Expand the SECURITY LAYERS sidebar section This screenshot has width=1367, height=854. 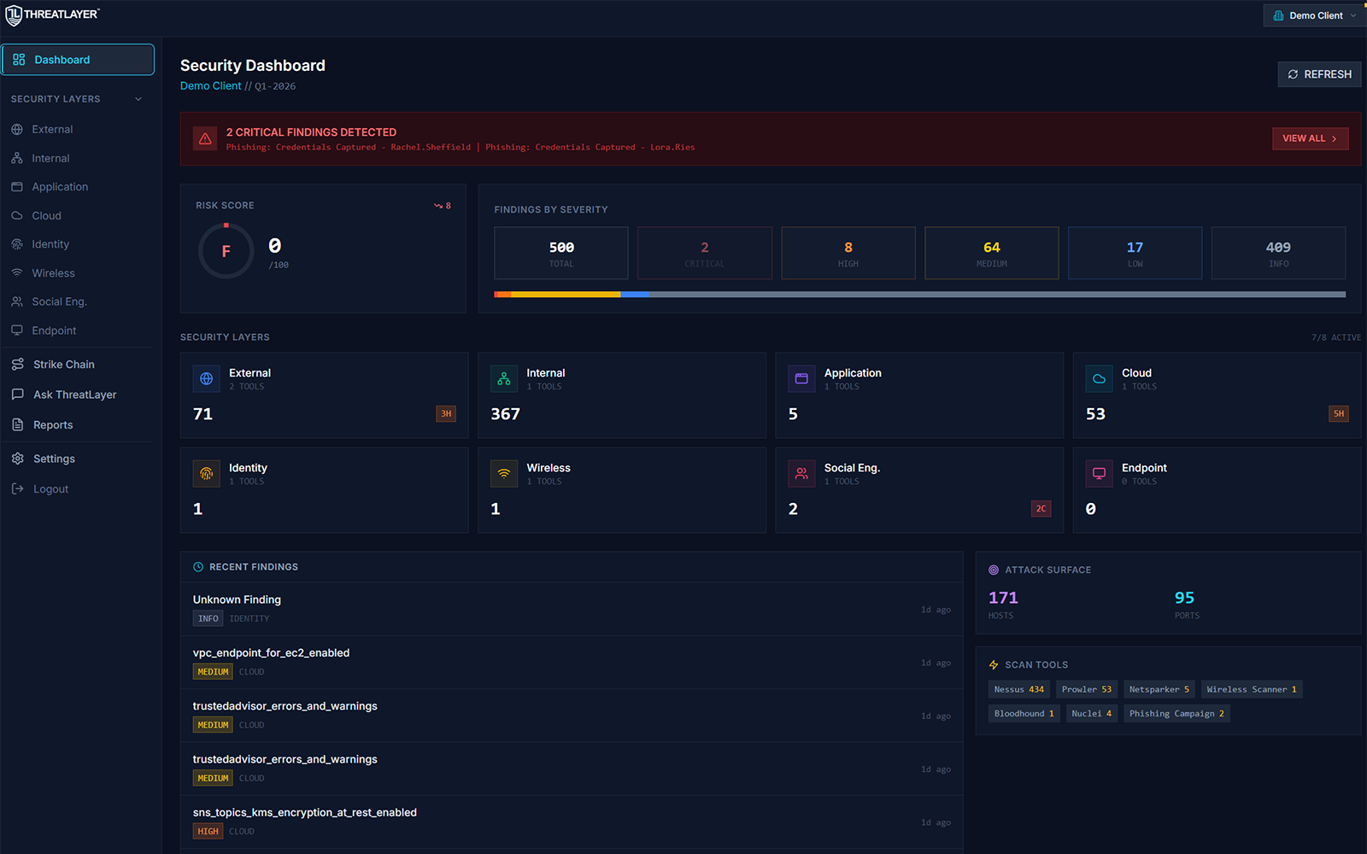pos(138,98)
